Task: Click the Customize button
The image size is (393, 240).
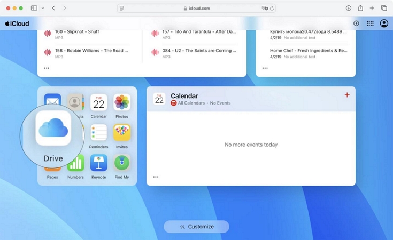Action: 197,227
